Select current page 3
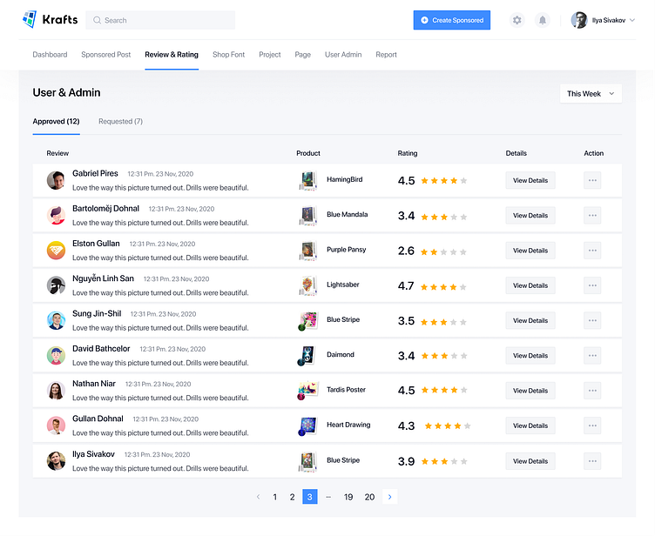Viewport: 655px width, 536px height. [x=310, y=497]
